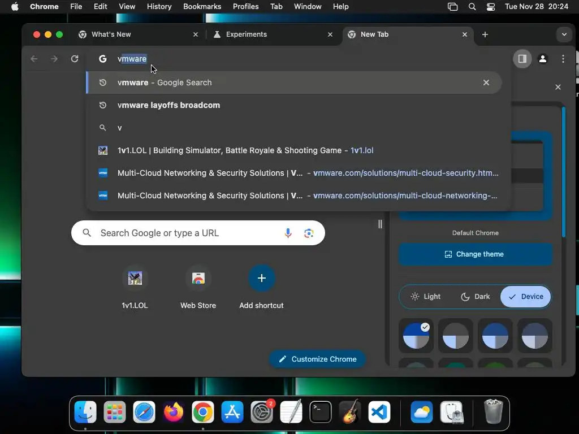
Task: Open the profile avatar icon
Action: 542,59
